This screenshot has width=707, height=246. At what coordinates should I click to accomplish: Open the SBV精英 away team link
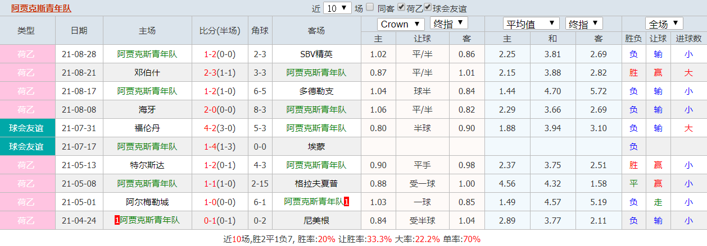coord(316,54)
